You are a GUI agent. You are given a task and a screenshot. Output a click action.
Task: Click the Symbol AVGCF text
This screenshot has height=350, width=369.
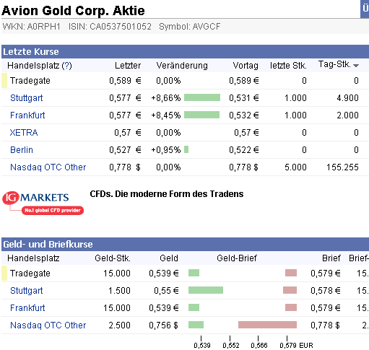tap(190, 27)
